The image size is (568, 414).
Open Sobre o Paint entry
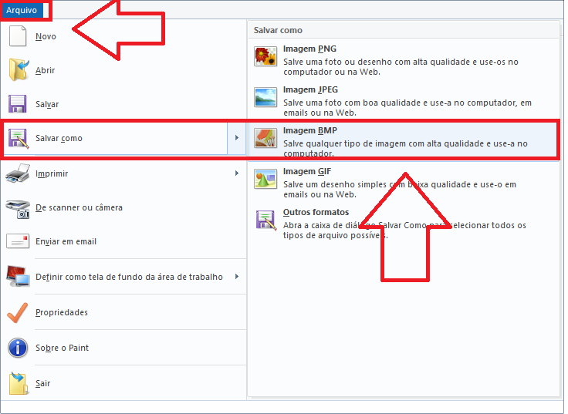click(123, 348)
